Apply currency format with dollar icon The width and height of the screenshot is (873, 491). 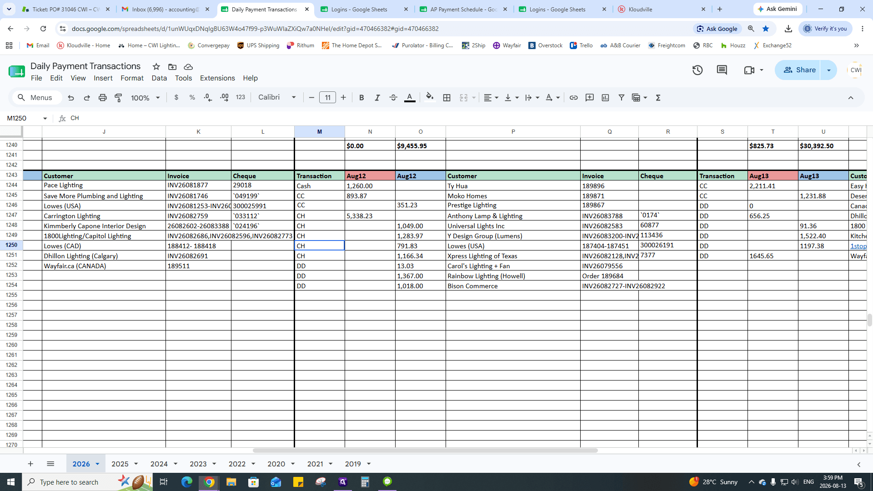tap(176, 97)
